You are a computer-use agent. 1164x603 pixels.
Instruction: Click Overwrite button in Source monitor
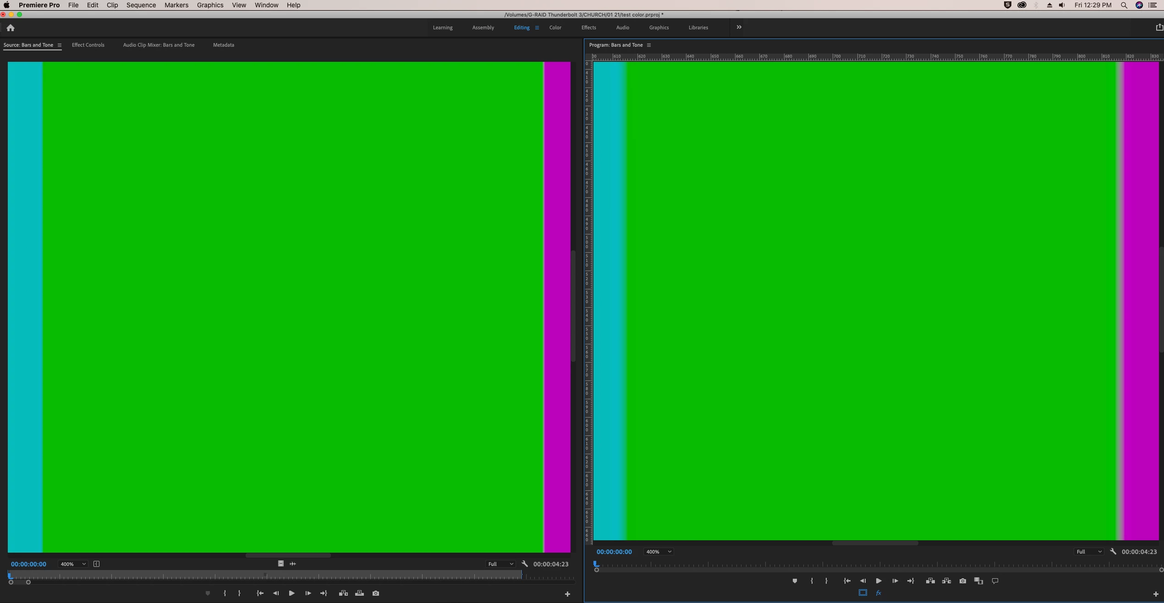pyautogui.click(x=360, y=593)
